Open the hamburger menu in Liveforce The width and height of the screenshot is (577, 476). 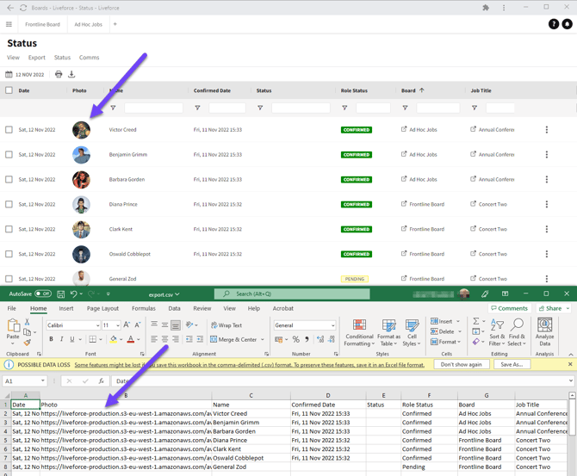[x=9, y=24]
